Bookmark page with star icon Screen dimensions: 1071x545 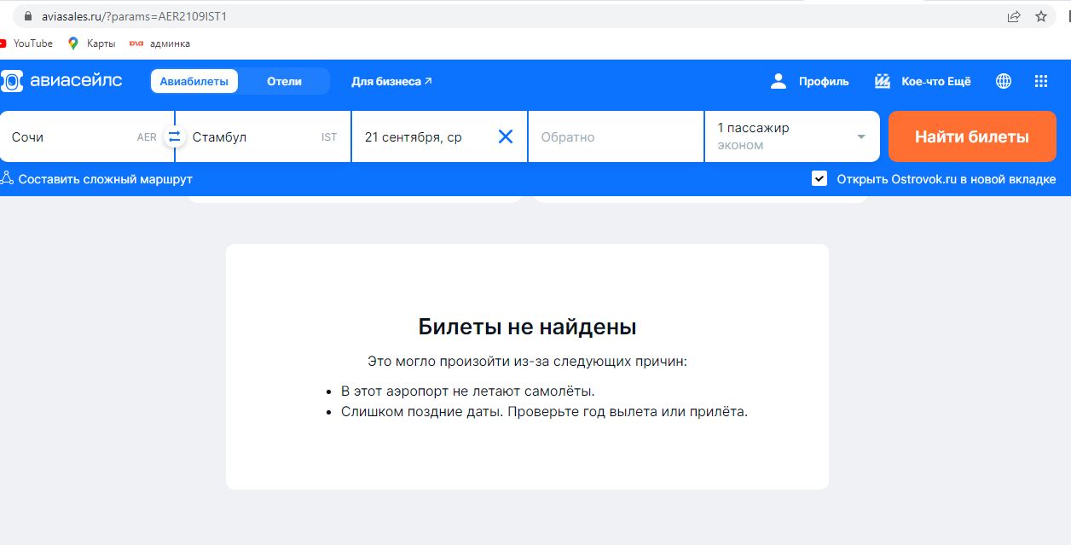(1040, 16)
